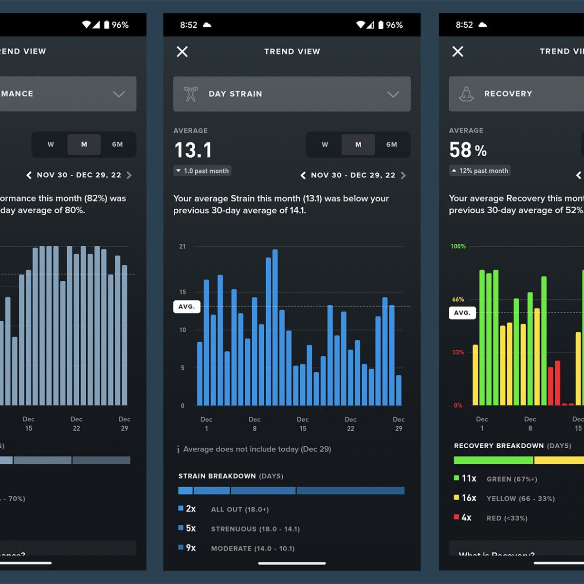Viewport: 584px width, 584px height.
Task: Go to next month in Performance panel
Action: [x=129, y=175]
